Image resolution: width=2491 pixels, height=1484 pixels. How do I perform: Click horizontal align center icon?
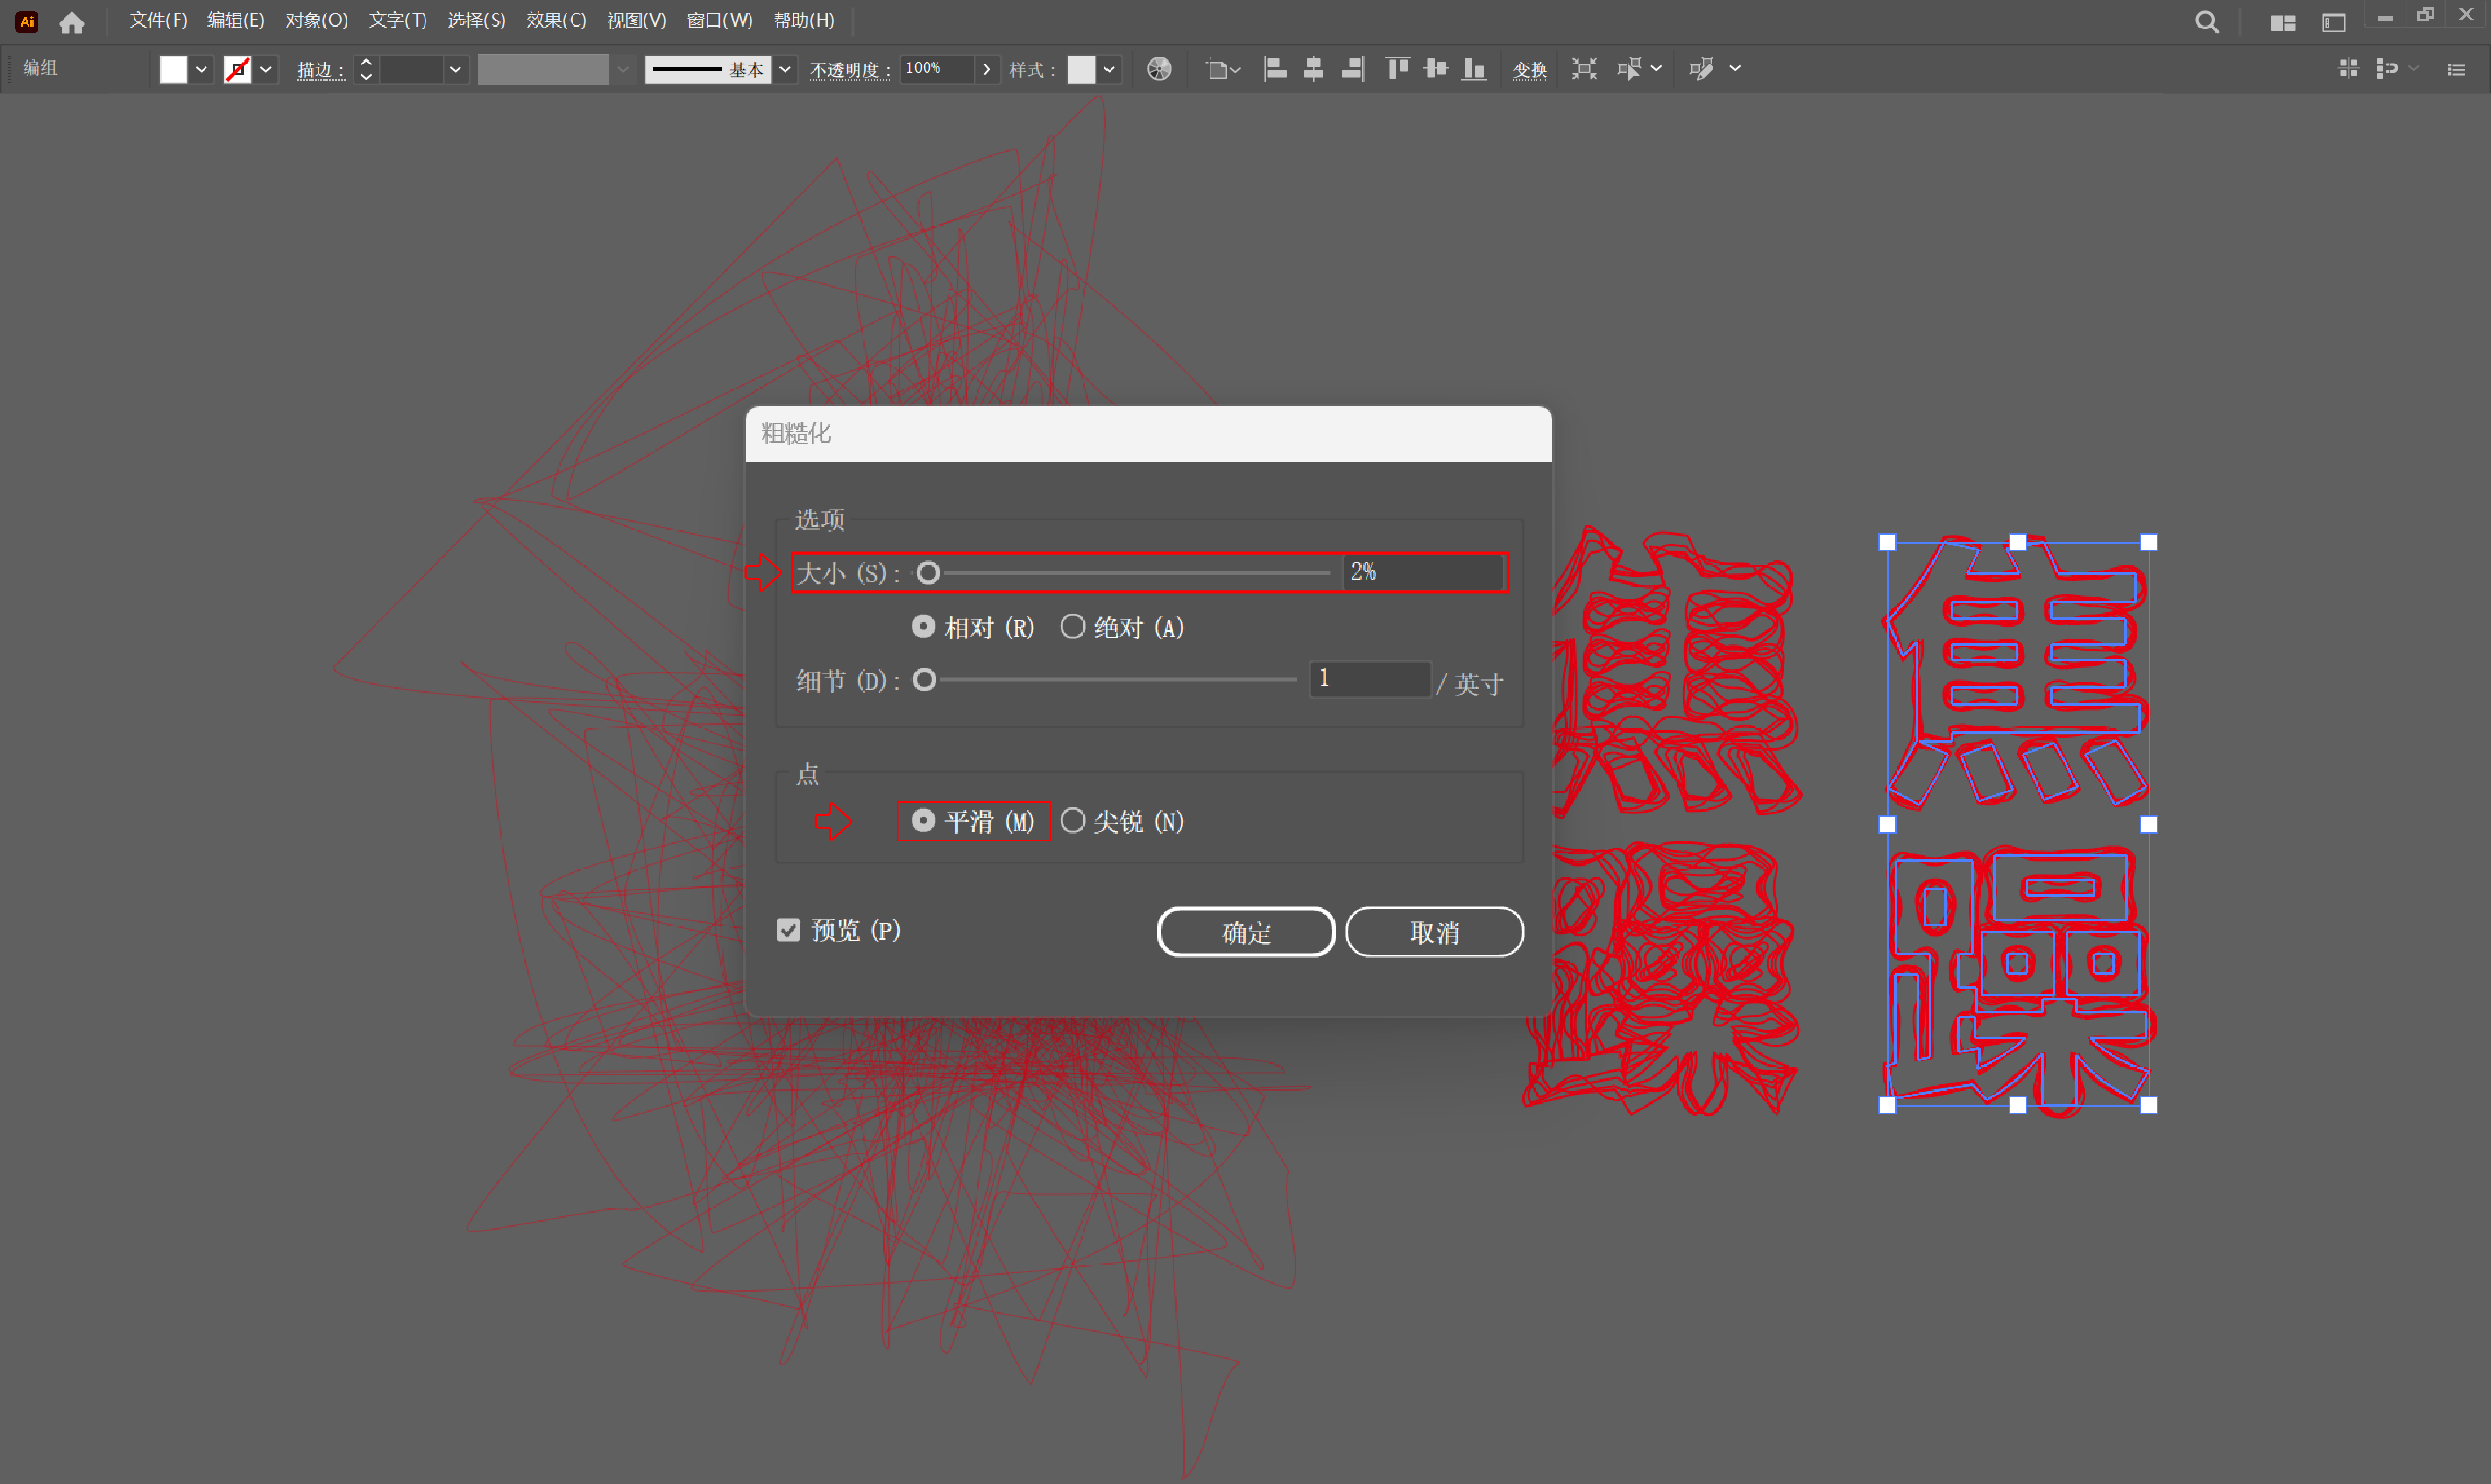tap(1313, 69)
